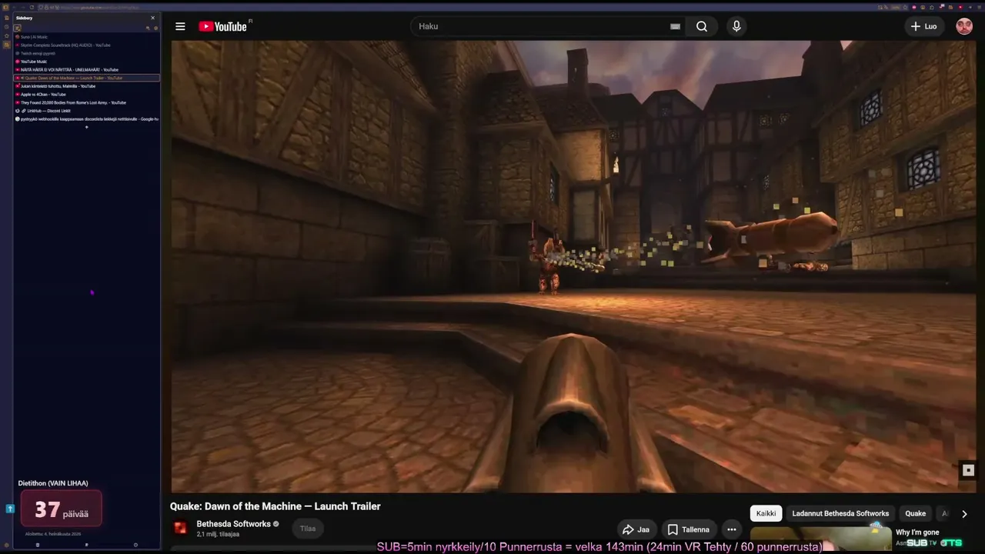
Task: Close the Sidebery sidebar panel
Action: pyautogui.click(x=152, y=18)
